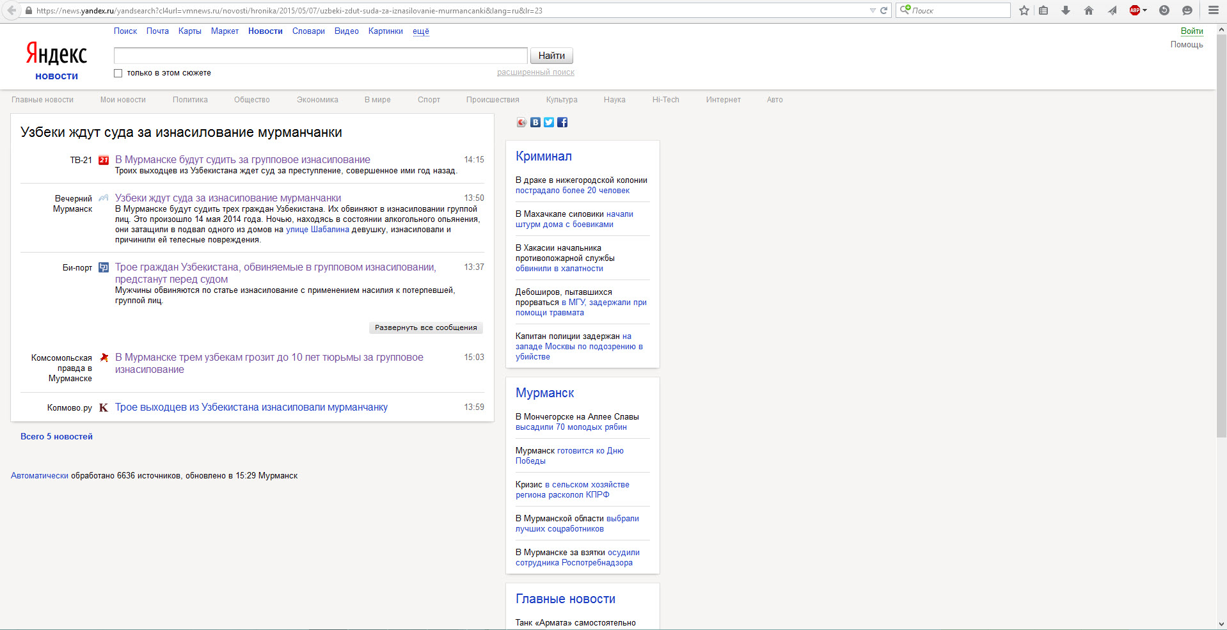Open the smiley chat toolbar icon
The image size is (1227, 630).
click(x=1187, y=10)
